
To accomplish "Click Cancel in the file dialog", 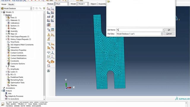I will pyautogui.click(x=169, y=34).
